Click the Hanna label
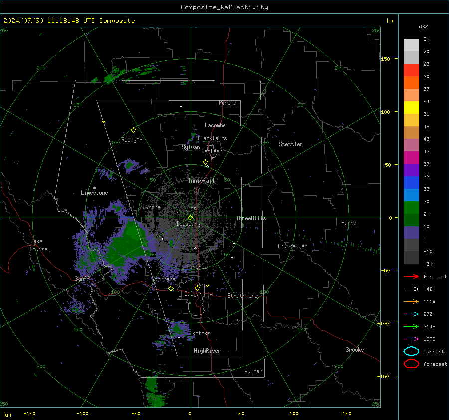 pos(349,223)
